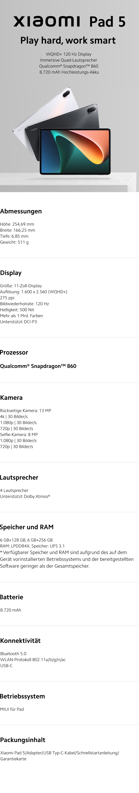Select the Qualcomm Snapdragon 860 bold text
This screenshot has height=793, width=139.
tap(38, 366)
